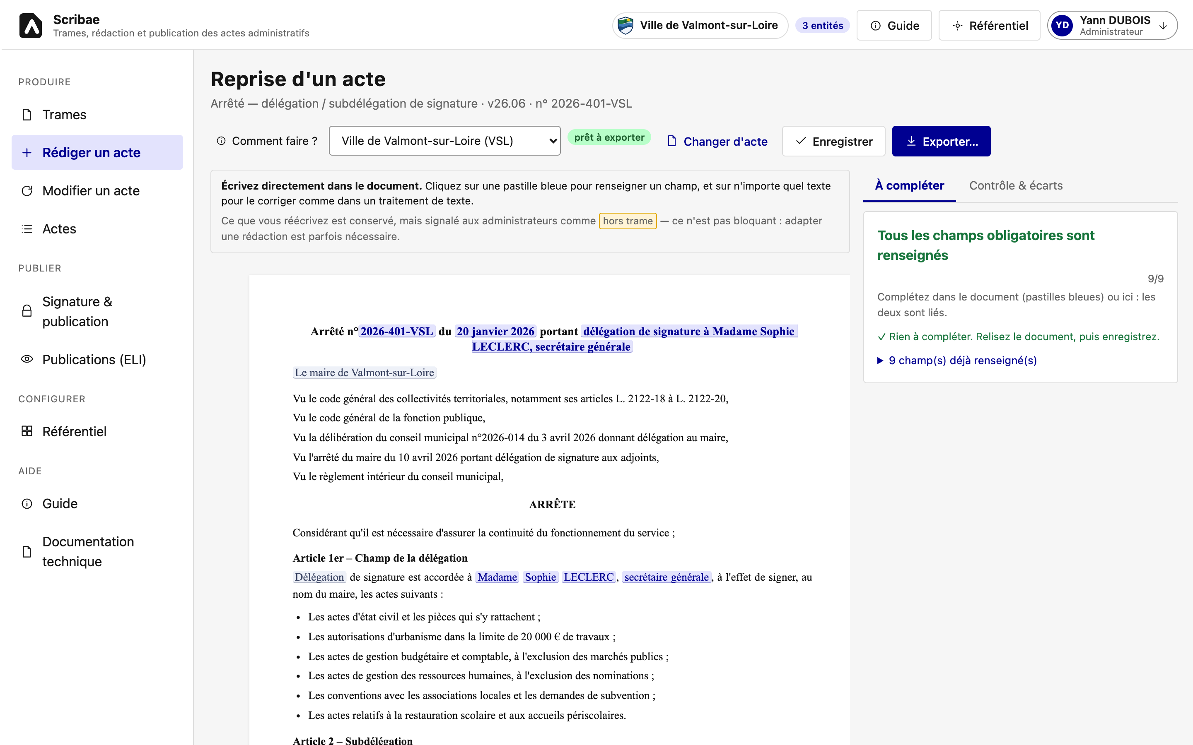Click the Exporter... button
The height and width of the screenshot is (745, 1193).
pos(941,141)
